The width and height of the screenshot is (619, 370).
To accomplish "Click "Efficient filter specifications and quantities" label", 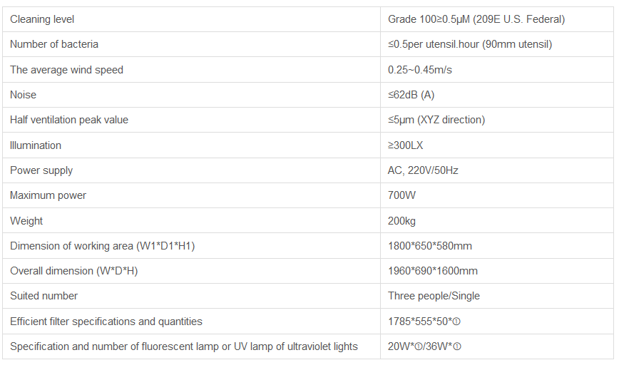I will click(106, 322).
